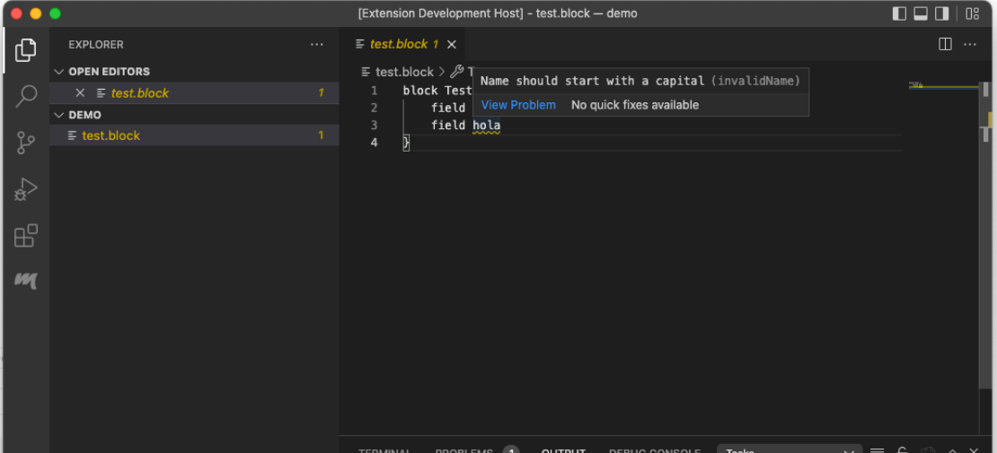
Task: Open test.block under the DEMO folder
Action: [110, 135]
